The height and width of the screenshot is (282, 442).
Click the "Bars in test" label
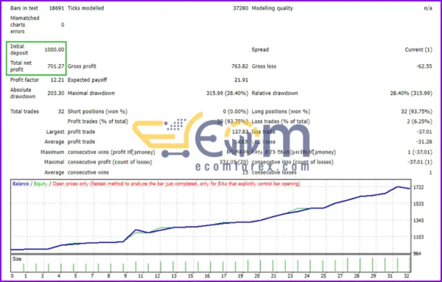(24, 8)
